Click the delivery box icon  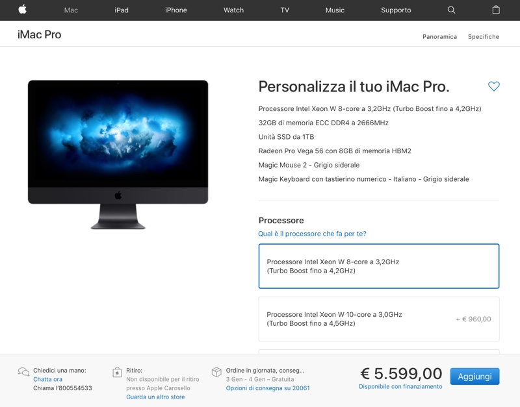coord(216,372)
